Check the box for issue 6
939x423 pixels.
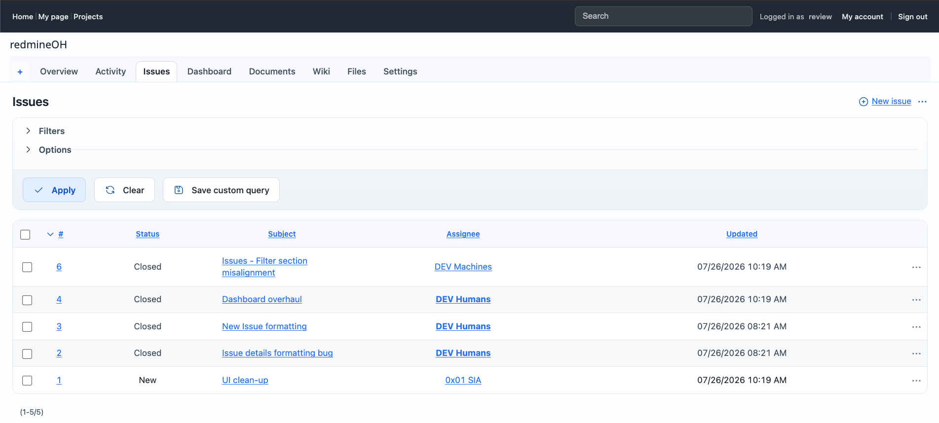click(x=27, y=267)
